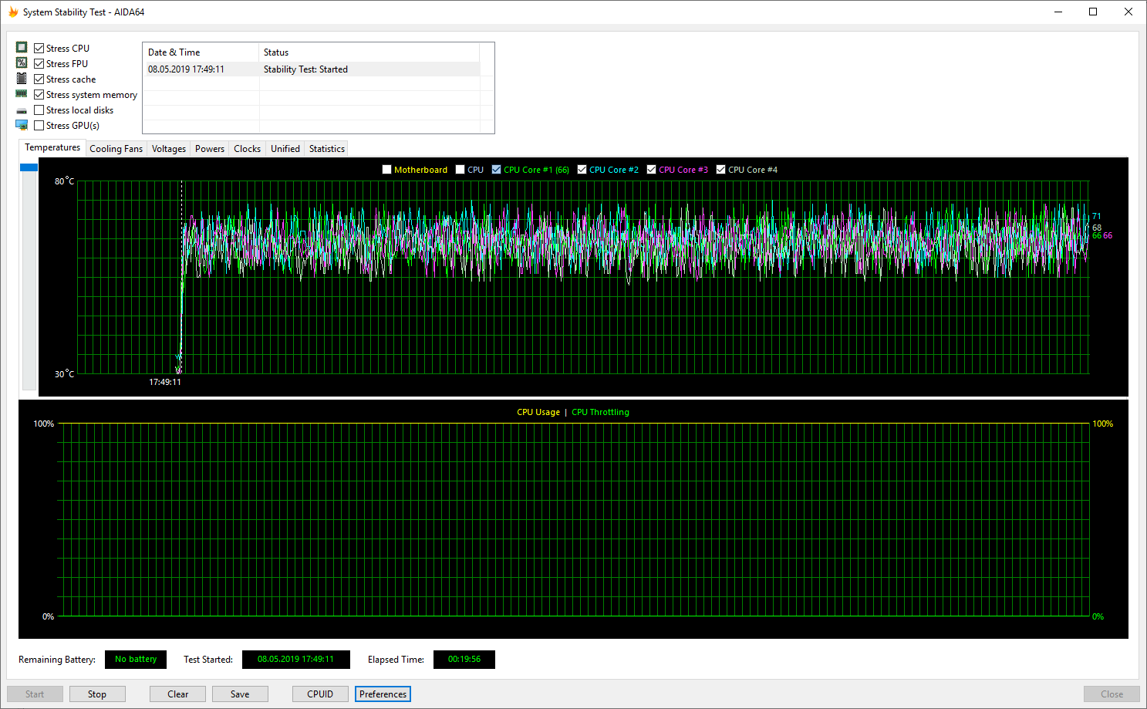Stop the running stability test
The image size is (1147, 709).
[97, 694]
